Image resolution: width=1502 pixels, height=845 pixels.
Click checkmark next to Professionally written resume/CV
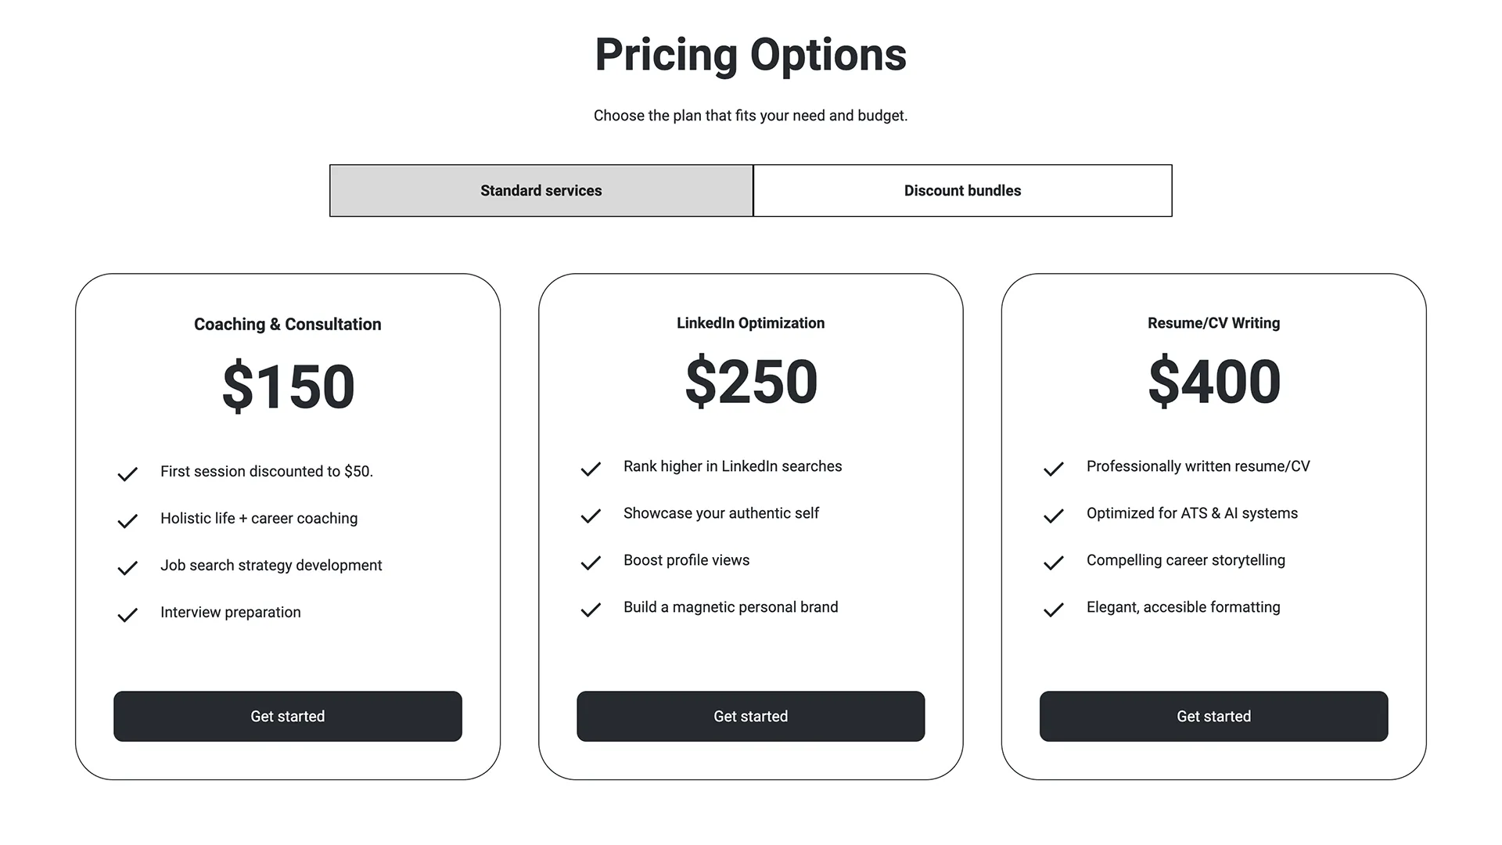1054,469
